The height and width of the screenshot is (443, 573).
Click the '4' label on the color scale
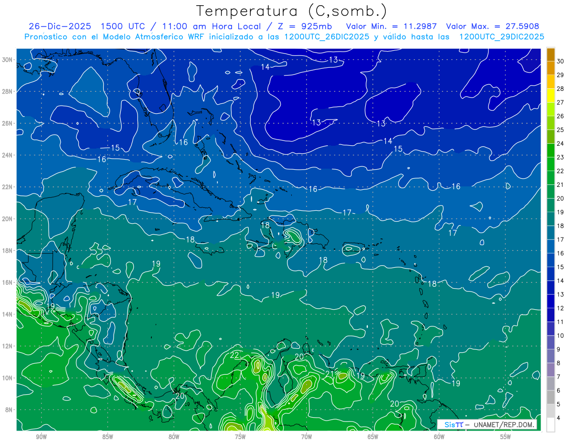(x=559, y=418)
